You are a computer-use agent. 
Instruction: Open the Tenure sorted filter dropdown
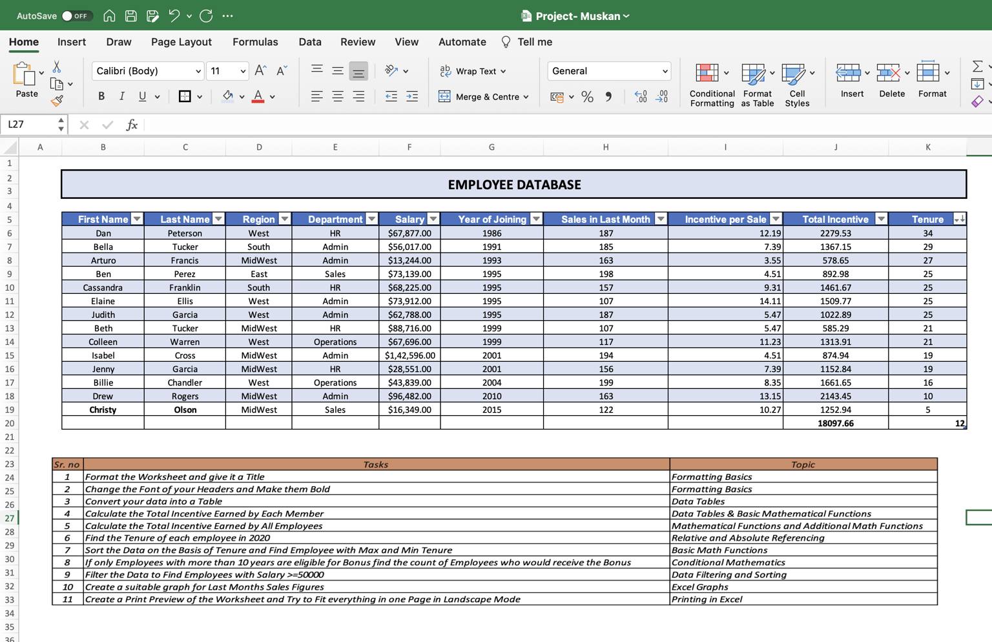pos(960,219)
